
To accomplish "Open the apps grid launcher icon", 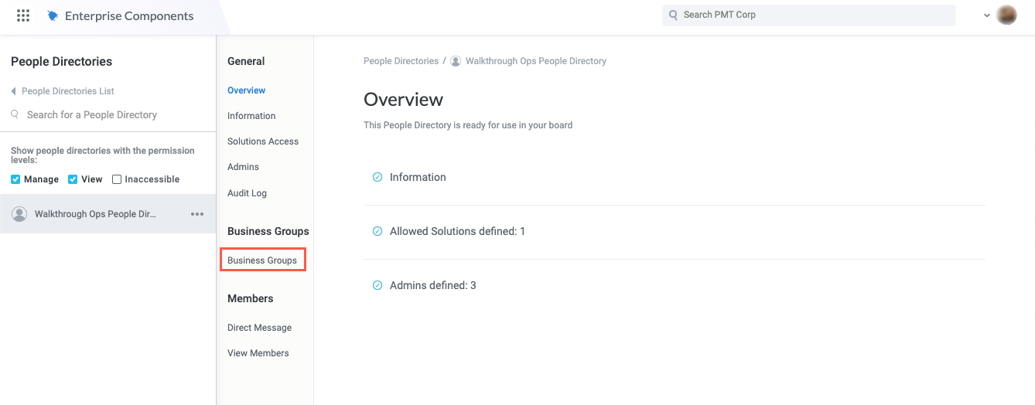I will [x=23, y=15].
